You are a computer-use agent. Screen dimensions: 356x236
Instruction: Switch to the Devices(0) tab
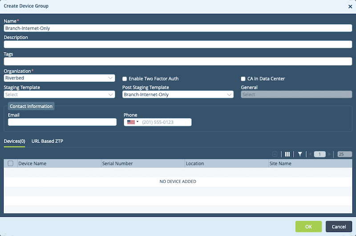14,141
